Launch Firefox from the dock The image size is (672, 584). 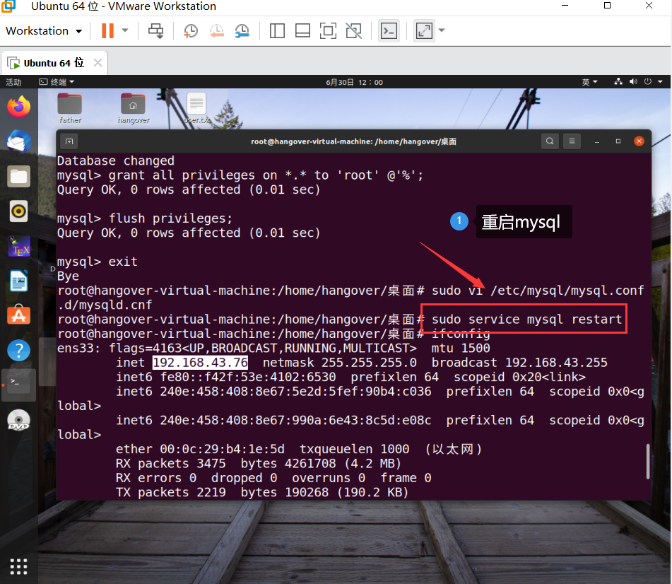tap(19, 107)
